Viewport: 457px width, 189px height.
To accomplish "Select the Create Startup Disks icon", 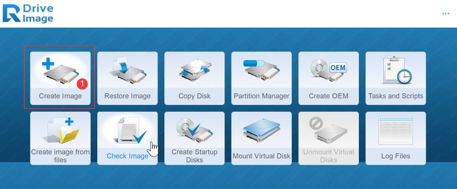I will pyautogui.click(x=193, y=130).
